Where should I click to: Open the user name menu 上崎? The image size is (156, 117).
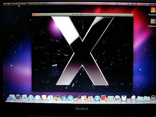coord(152,5)
